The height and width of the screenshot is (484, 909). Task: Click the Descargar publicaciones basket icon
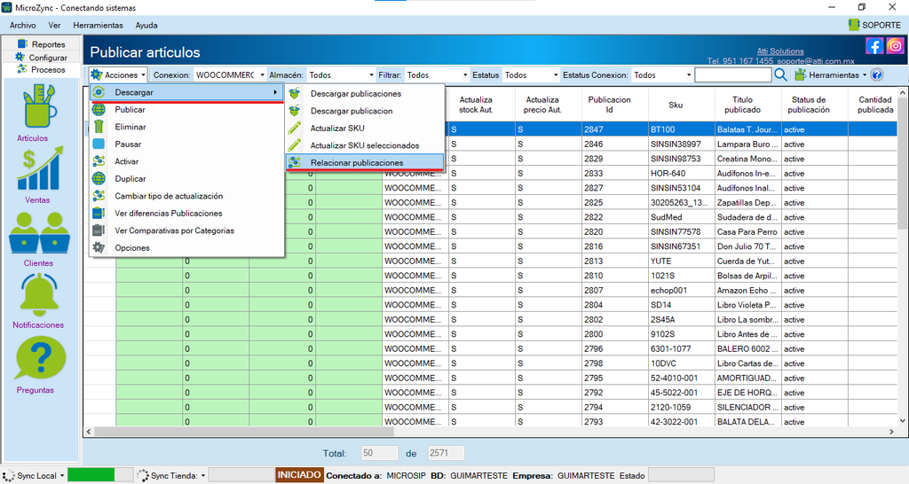[295, 93]
